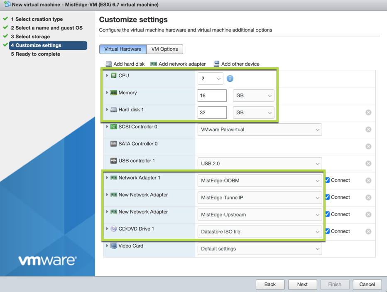
Task: Delete CD/DVD Drive 1 via X icon
Action: click(x=368, y=232)
